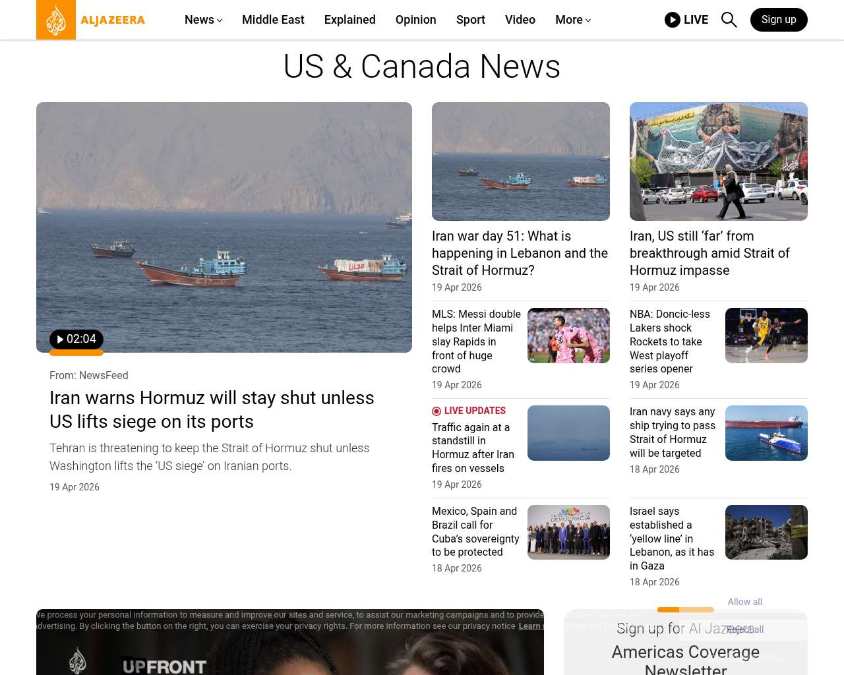This screenshot has height=675, width=844.
Task: Click the Messi Inter Miami thumbnail
Action: pos(568,336)
